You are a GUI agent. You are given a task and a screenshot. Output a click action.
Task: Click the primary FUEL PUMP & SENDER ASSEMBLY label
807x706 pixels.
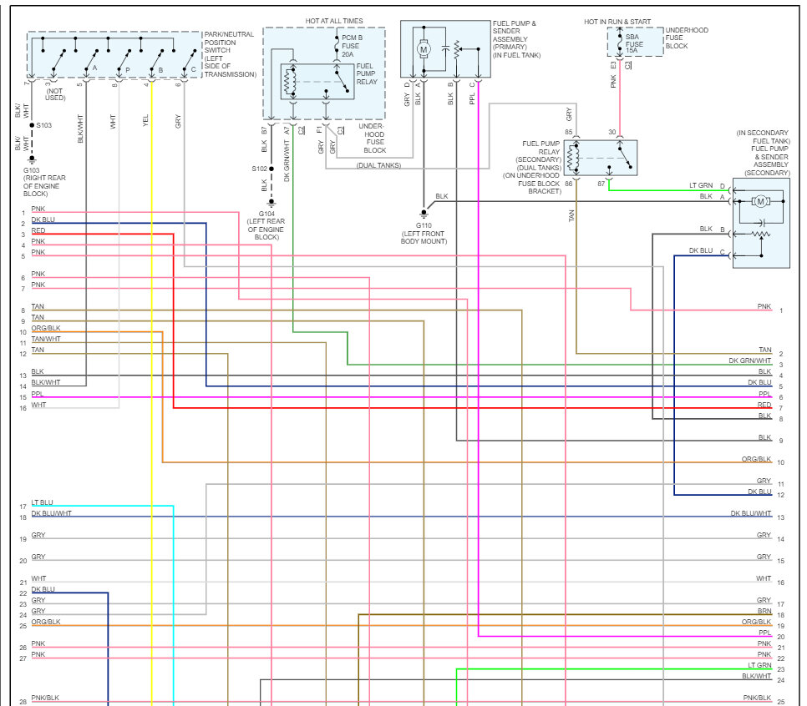(x=516, y=39)
